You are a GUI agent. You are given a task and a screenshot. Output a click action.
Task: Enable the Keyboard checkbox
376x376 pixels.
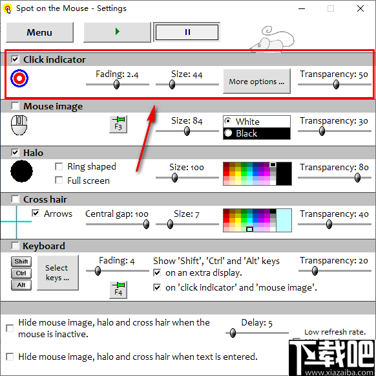tap(15, 245)
